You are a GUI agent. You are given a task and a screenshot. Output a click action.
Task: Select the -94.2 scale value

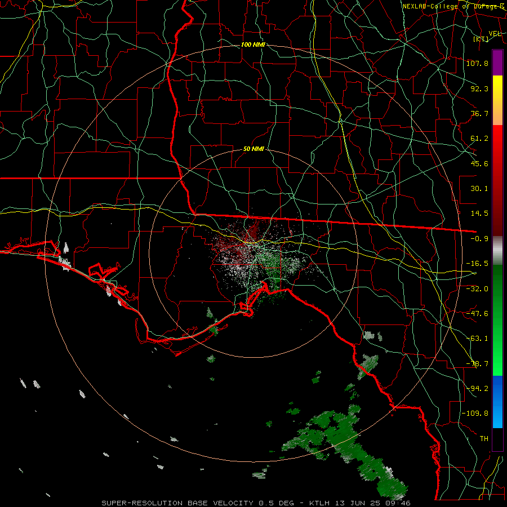(477, 388)
